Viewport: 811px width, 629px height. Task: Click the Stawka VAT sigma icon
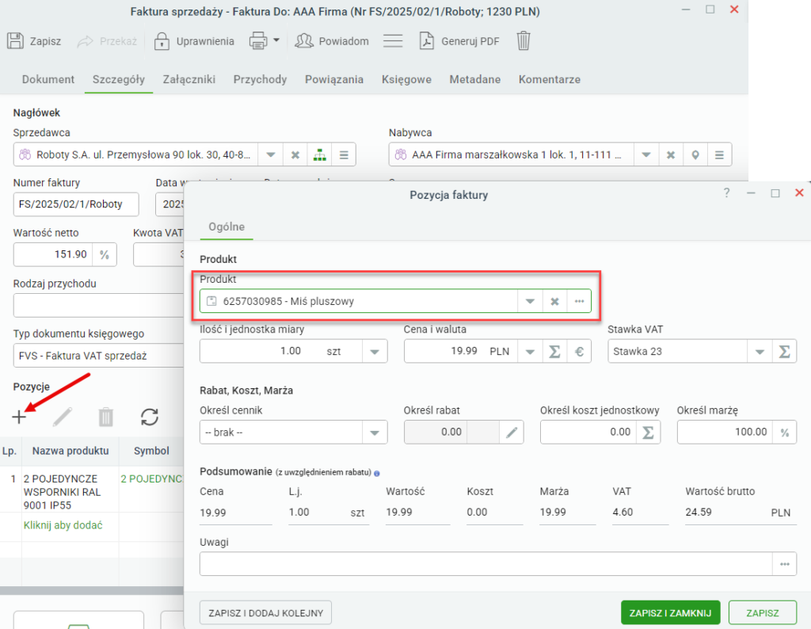click(x=784, y=351)
